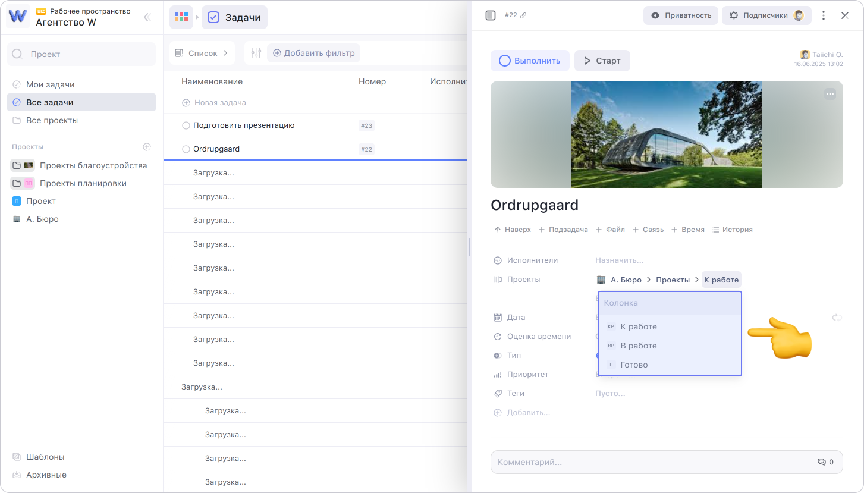864x493 pixels.
Task: Click the Наименование column header
Action: (212, 81)
